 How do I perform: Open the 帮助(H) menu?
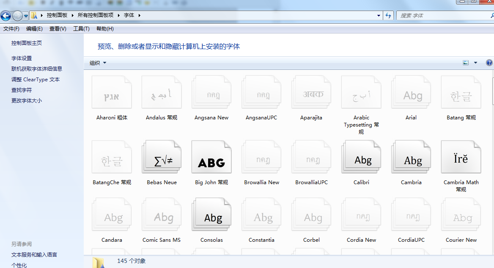105,29
